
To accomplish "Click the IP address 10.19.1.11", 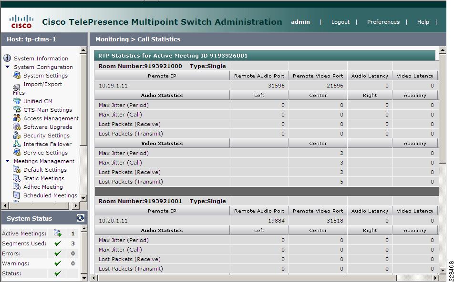I will click(113, 86).
